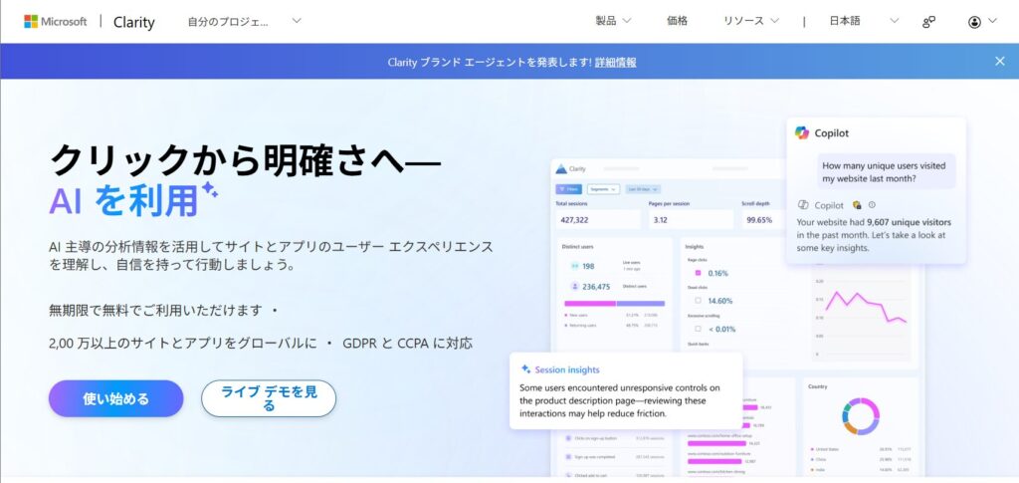1019x483 pixels.
Task: Open the Clarity home link
Action: pyautogui.click(x=134, y=22)
